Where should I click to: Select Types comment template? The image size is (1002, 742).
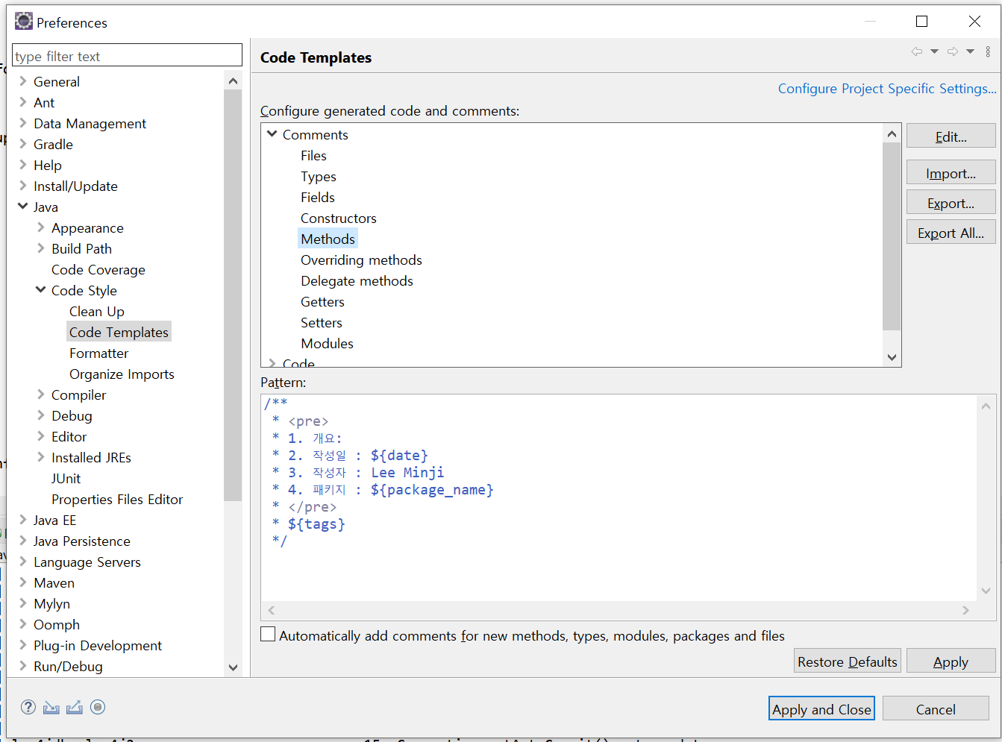point(319,176)
